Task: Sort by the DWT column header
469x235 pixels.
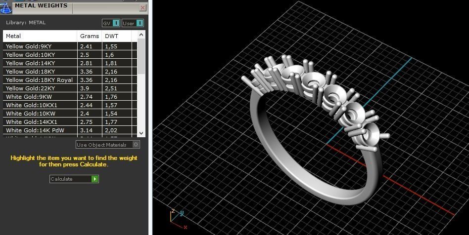Action: (x=117, y=36)
